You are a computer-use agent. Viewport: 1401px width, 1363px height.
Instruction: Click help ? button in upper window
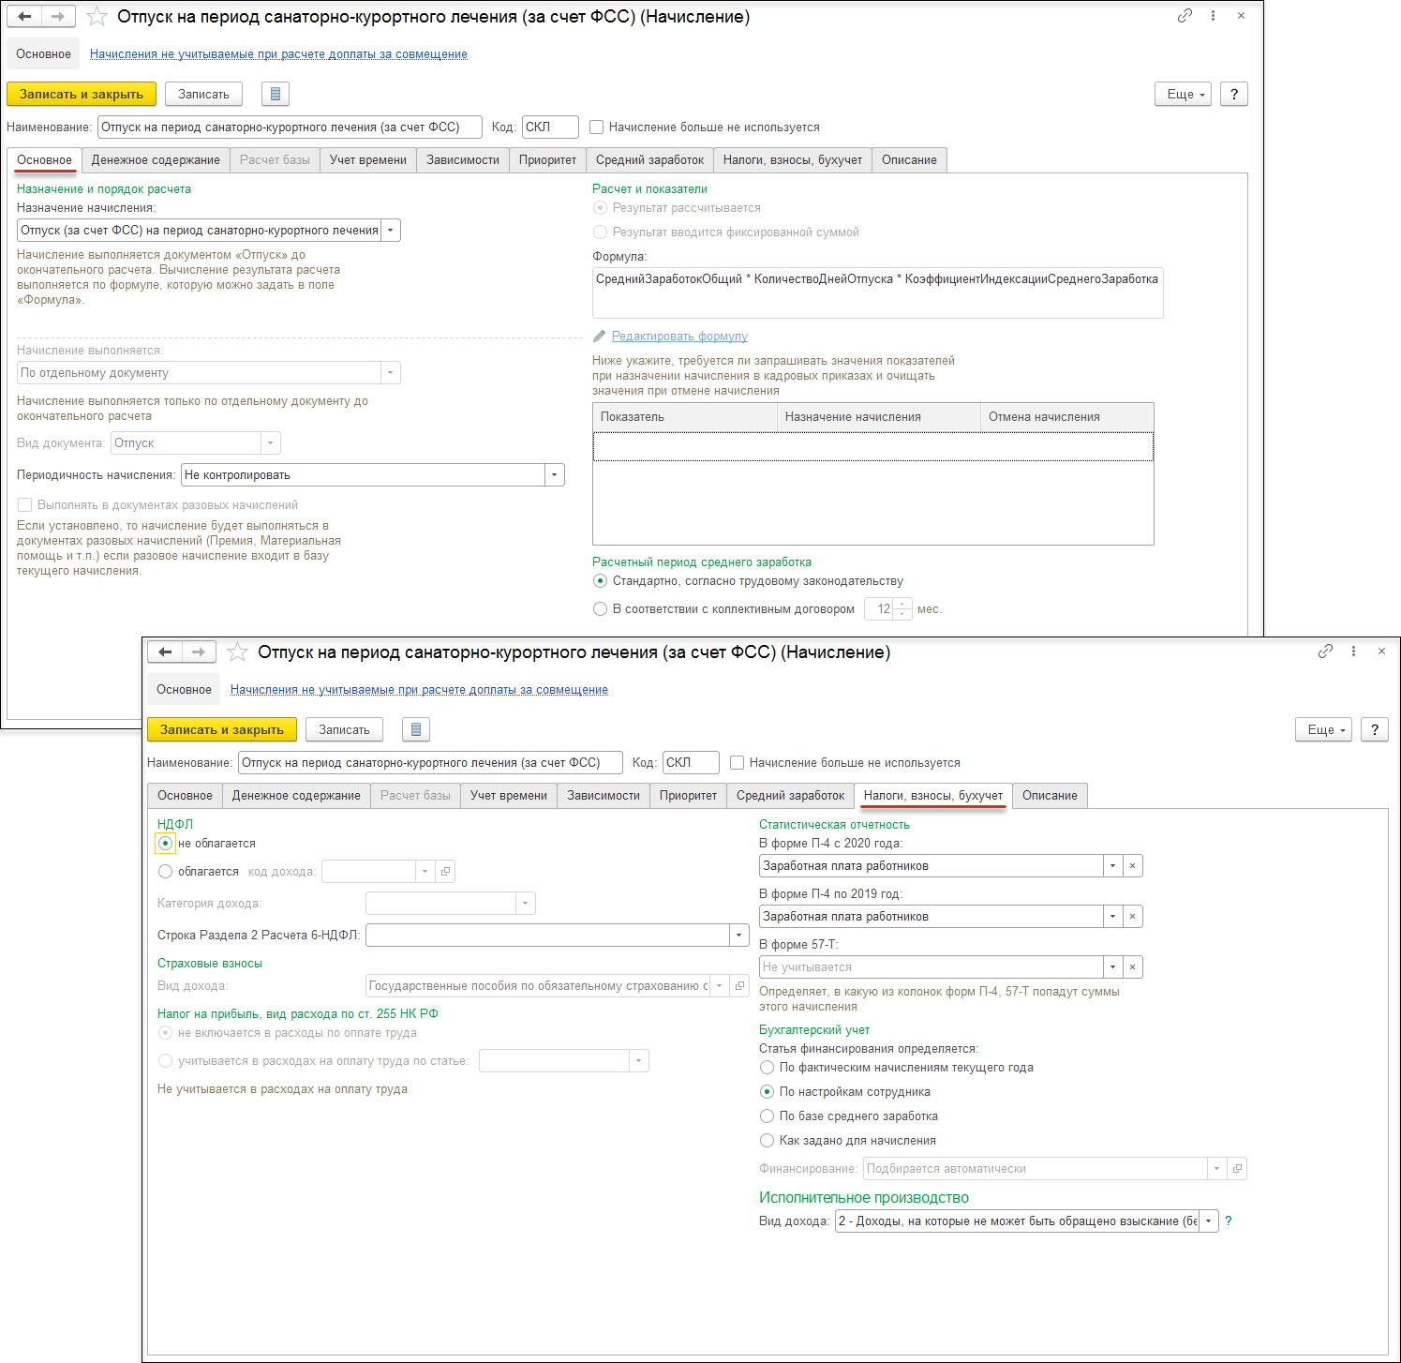tap(1234, 94)
